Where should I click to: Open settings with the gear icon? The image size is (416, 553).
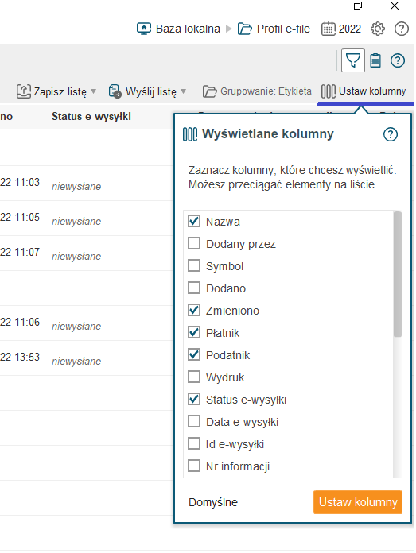(378, 29)
